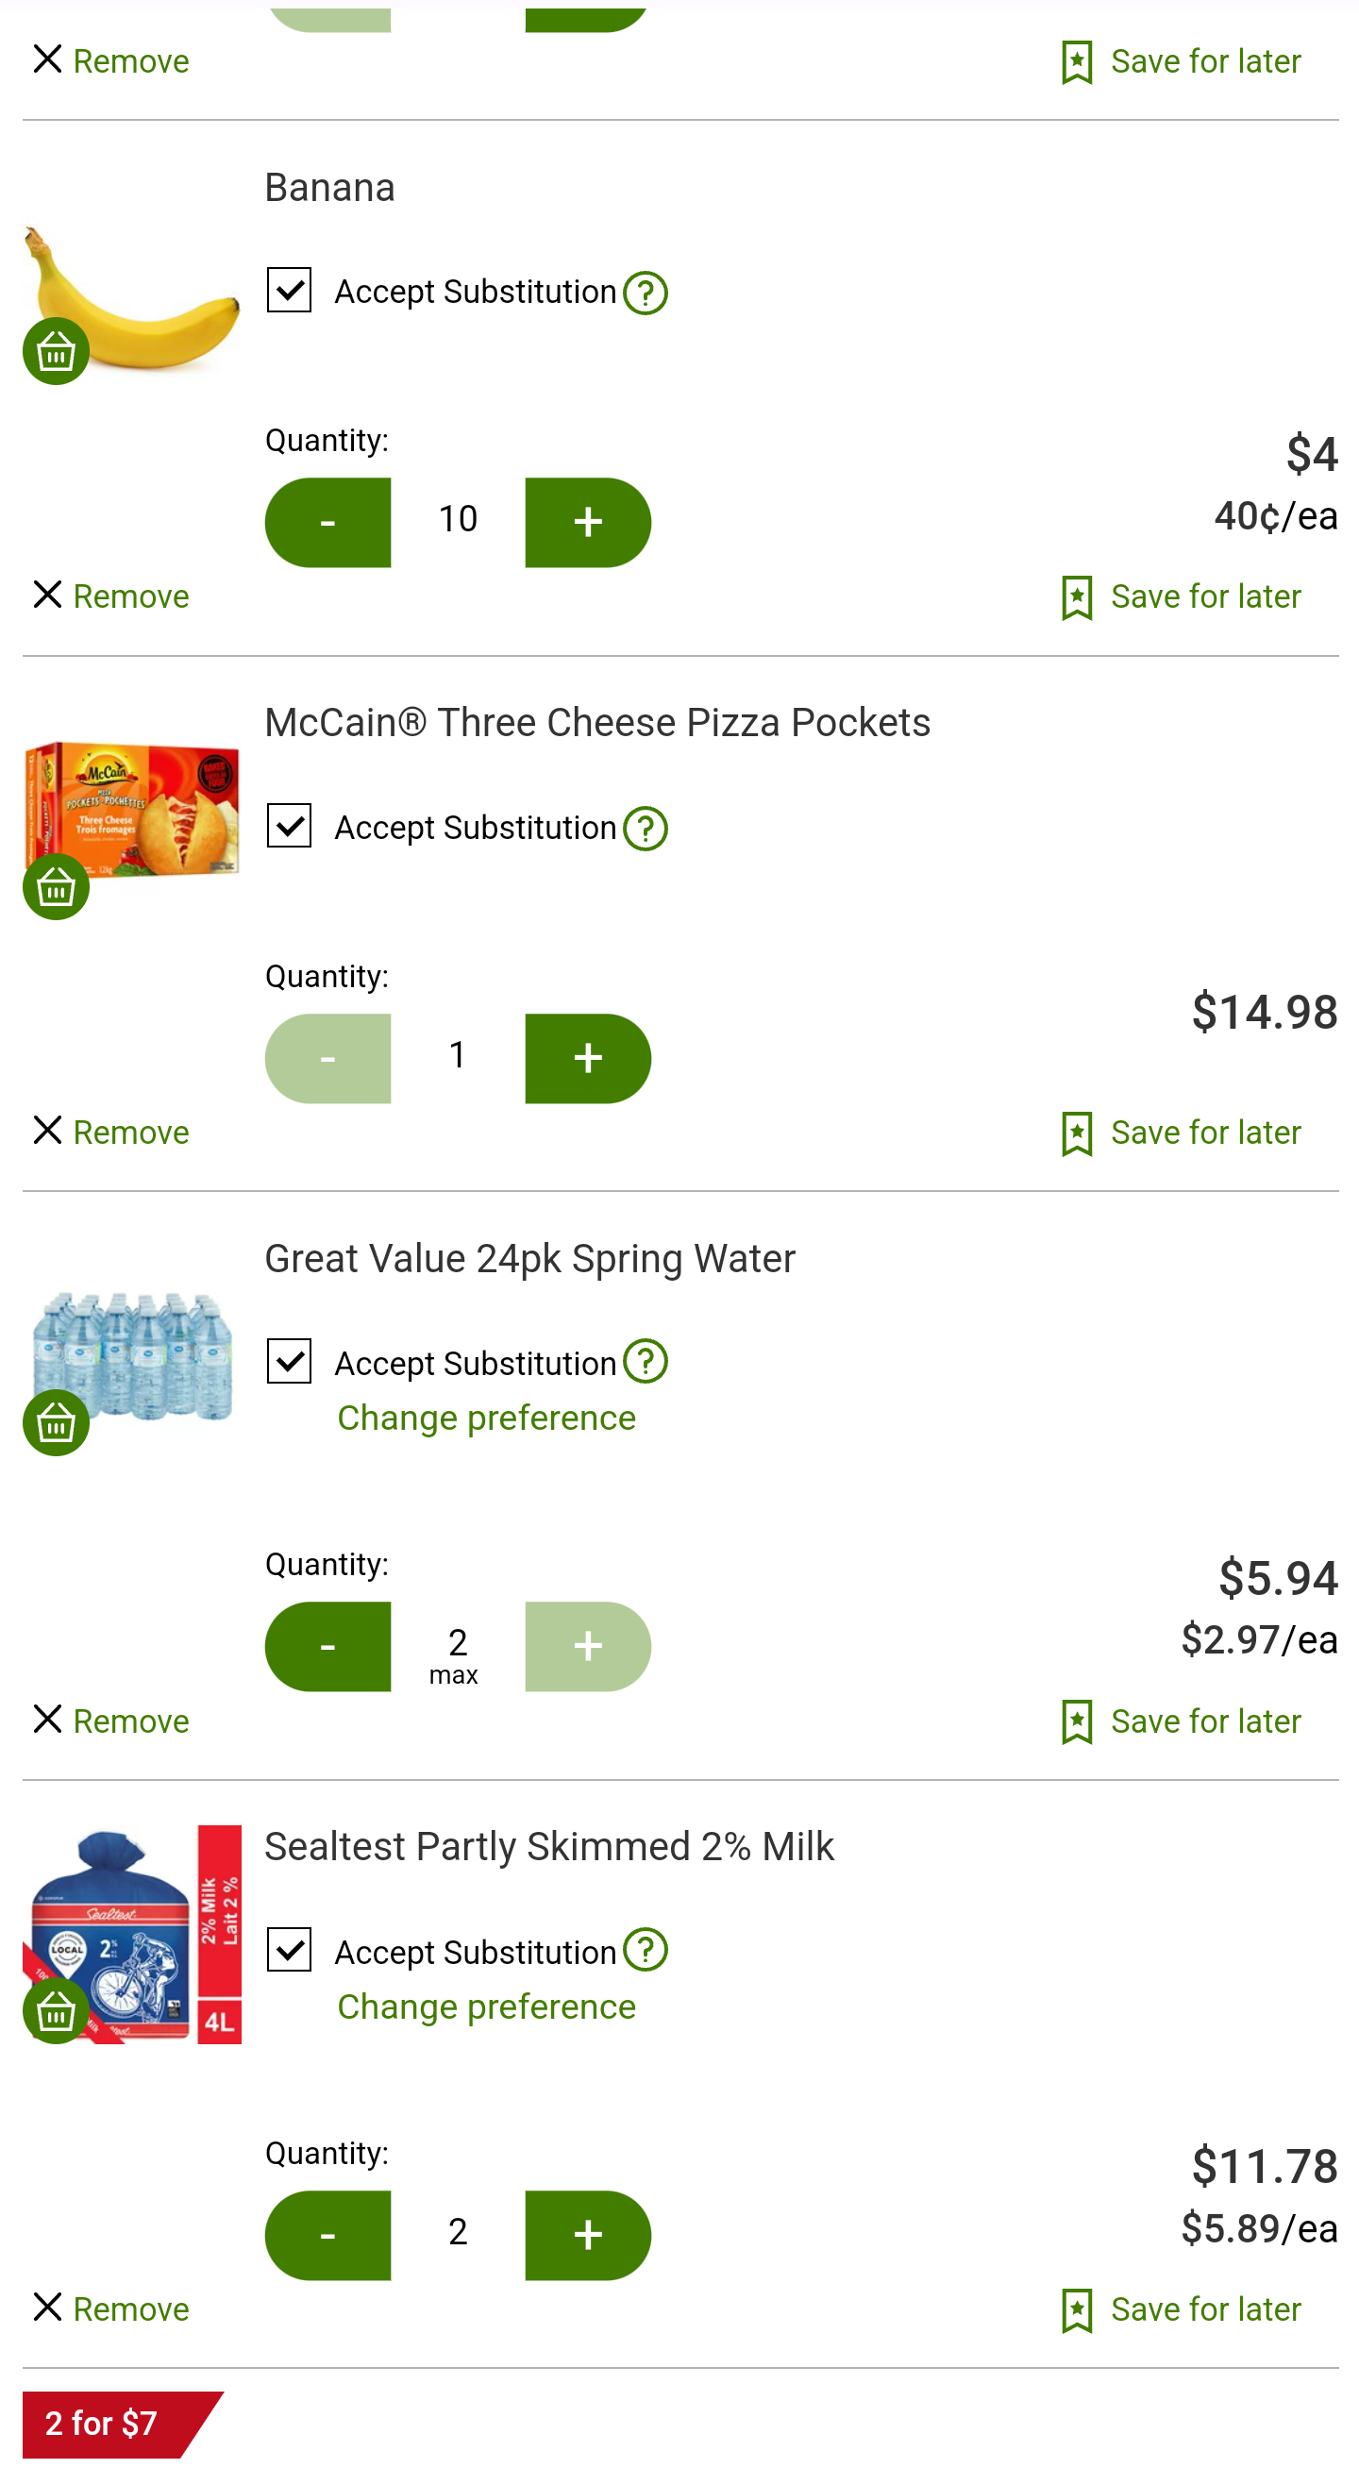Image resolution: width=1359 pixels, height=2468 pixels.
Task: Save McCain Pizza Pockets for later
Action: (1181, 1133)
